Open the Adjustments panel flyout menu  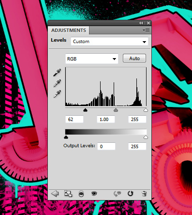[x=146, y=30]
